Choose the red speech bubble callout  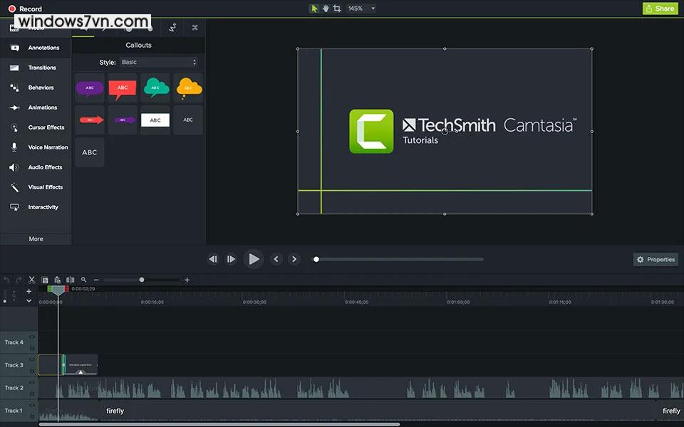click(122, 88)
